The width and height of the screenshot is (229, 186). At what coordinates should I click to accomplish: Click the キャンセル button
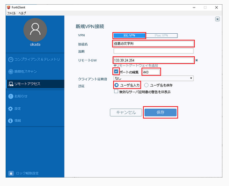126,112
